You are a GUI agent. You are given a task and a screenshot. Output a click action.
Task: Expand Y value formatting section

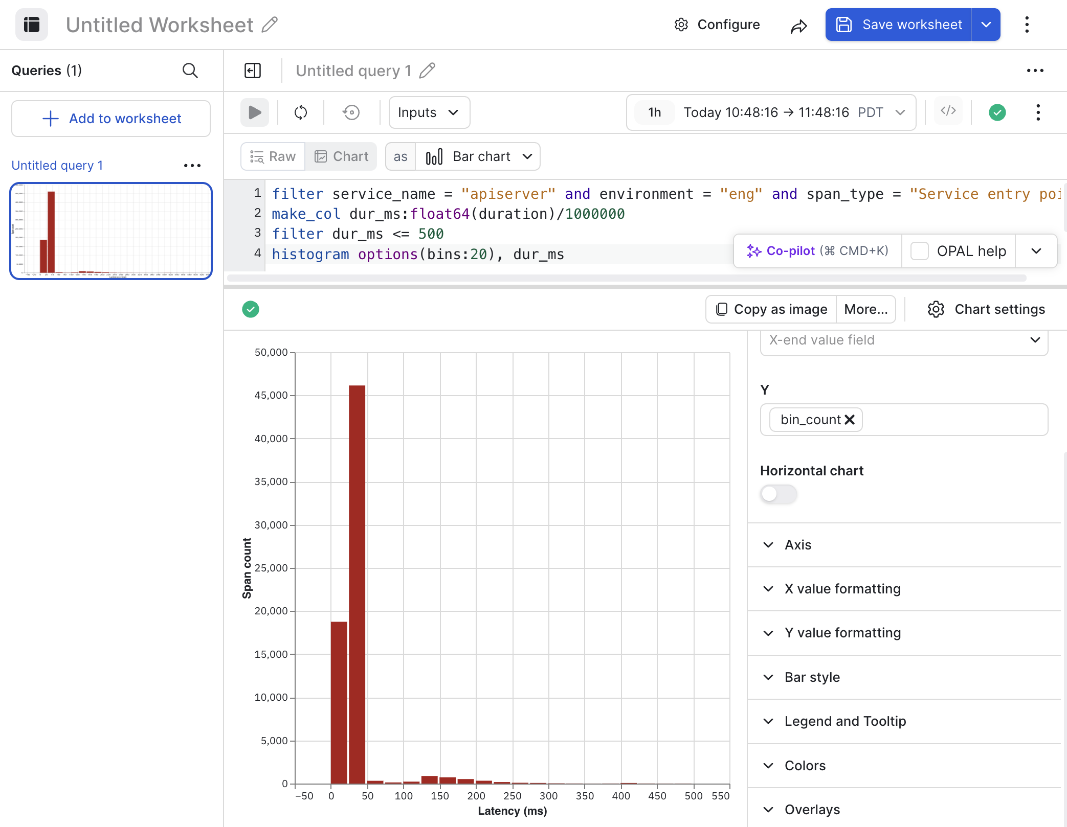point(903,633)
